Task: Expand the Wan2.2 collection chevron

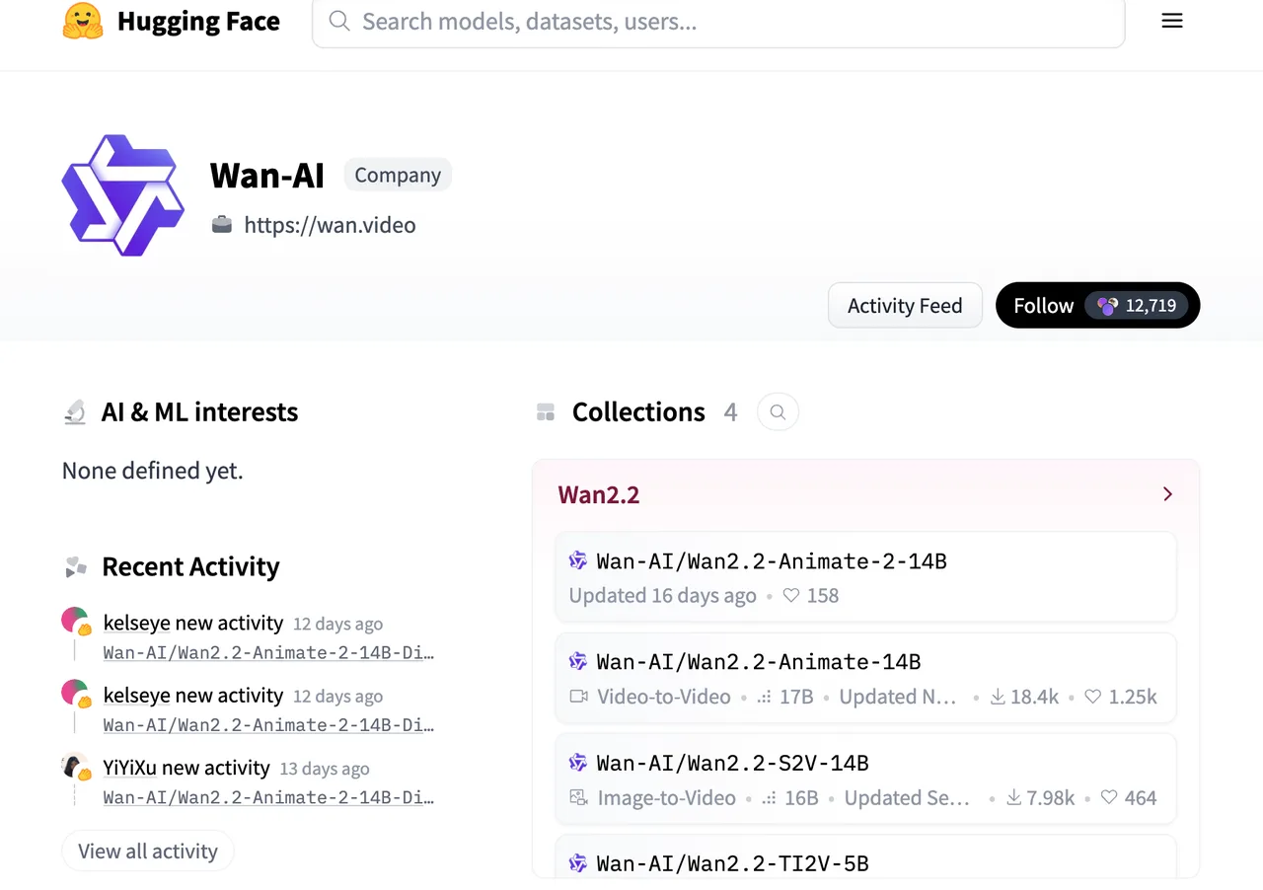Action: click(x=1168, y=494)
